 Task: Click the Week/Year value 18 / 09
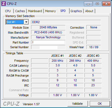(94, 47)
